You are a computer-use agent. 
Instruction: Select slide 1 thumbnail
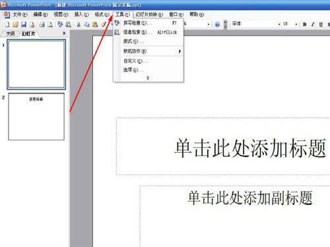[36, 65]
